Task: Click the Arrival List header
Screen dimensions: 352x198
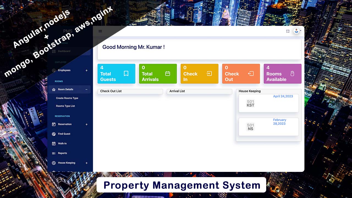Action: point(177,91)
